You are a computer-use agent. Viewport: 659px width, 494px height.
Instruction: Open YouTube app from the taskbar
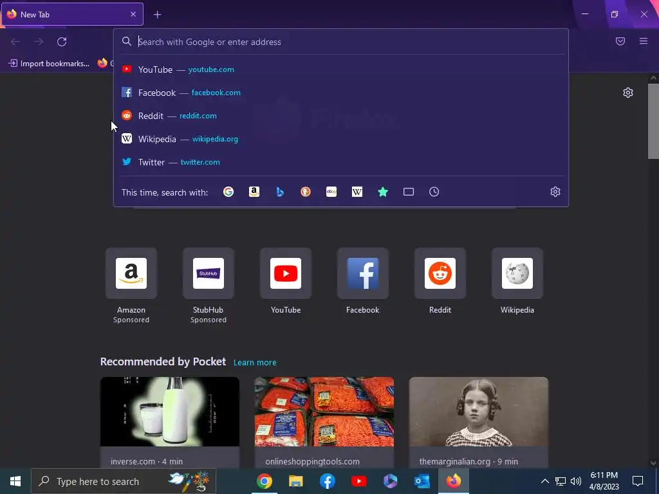(359, 481)
